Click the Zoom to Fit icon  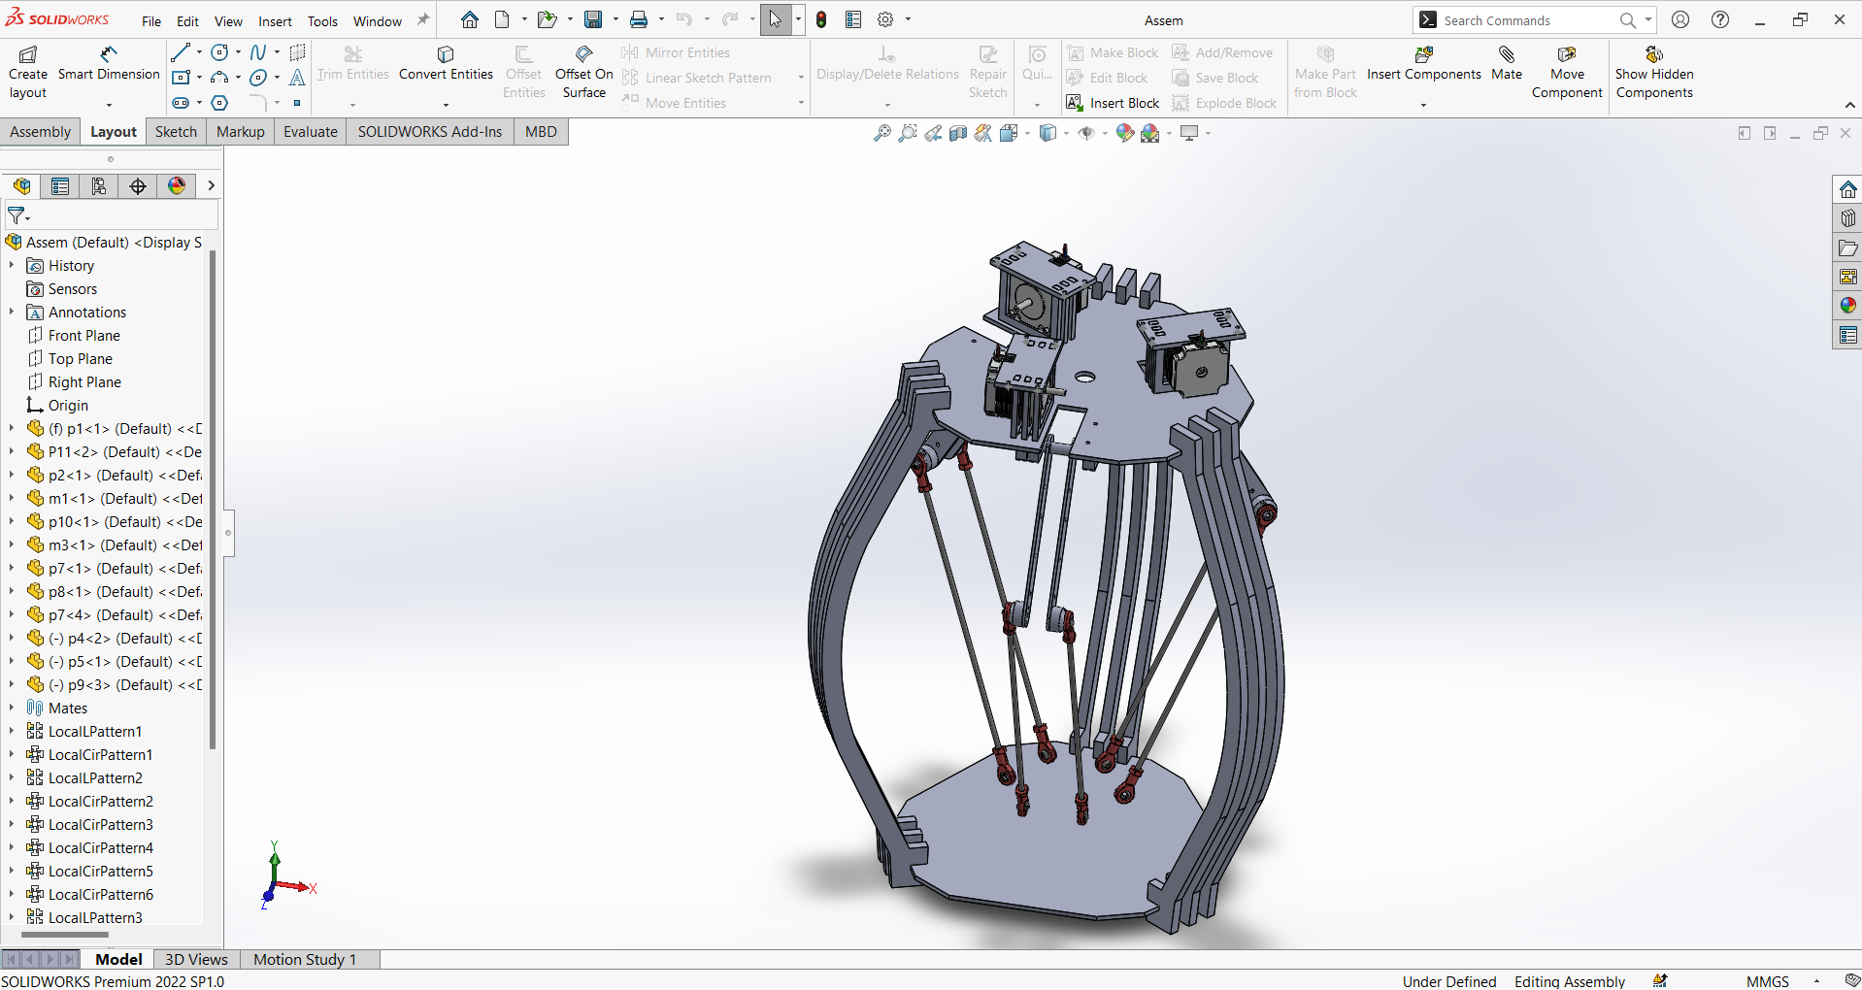tap(882, 133)
